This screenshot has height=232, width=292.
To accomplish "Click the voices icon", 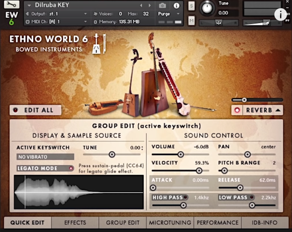I will coord(95,14).
